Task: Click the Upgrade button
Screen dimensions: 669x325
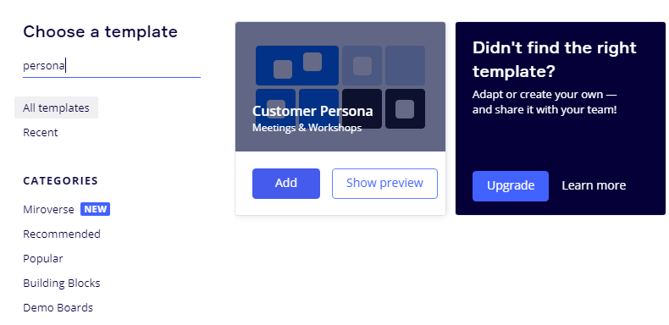Action: (511, 186)
